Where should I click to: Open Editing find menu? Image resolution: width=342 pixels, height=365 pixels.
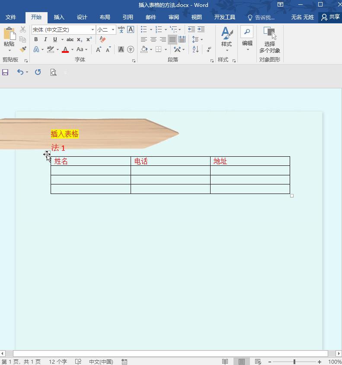tap(247, 39)
